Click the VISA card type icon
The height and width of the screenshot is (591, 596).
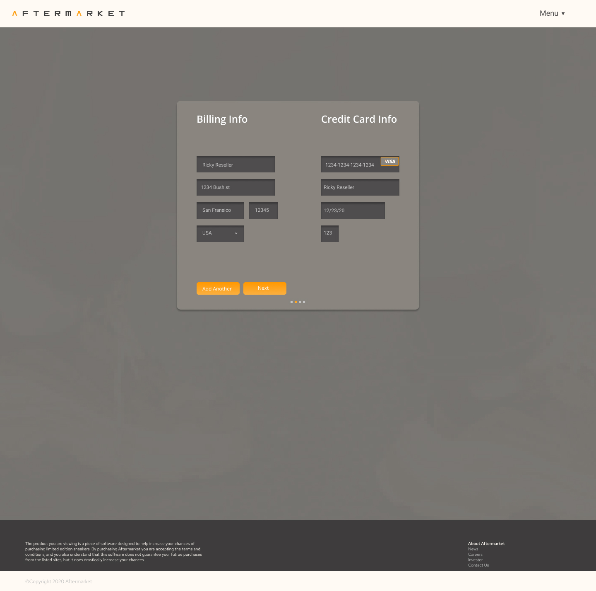389,162
